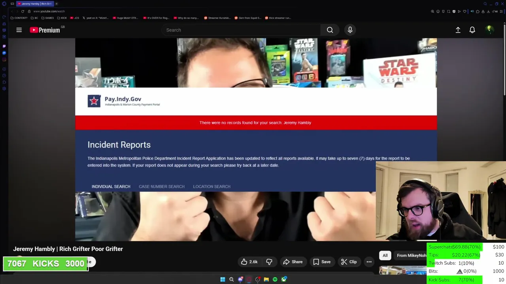The width and height of the screenshot is (506, 284).
Task: Dislike the video with thumbs down
Action: 269,262
